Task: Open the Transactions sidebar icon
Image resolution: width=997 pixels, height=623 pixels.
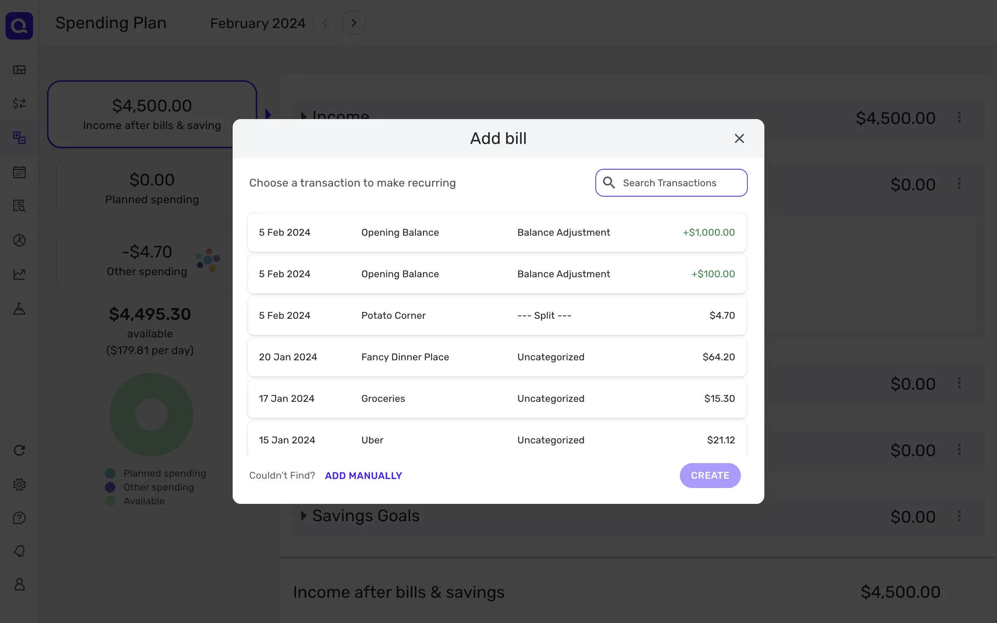Action: (x=19, y=103)
